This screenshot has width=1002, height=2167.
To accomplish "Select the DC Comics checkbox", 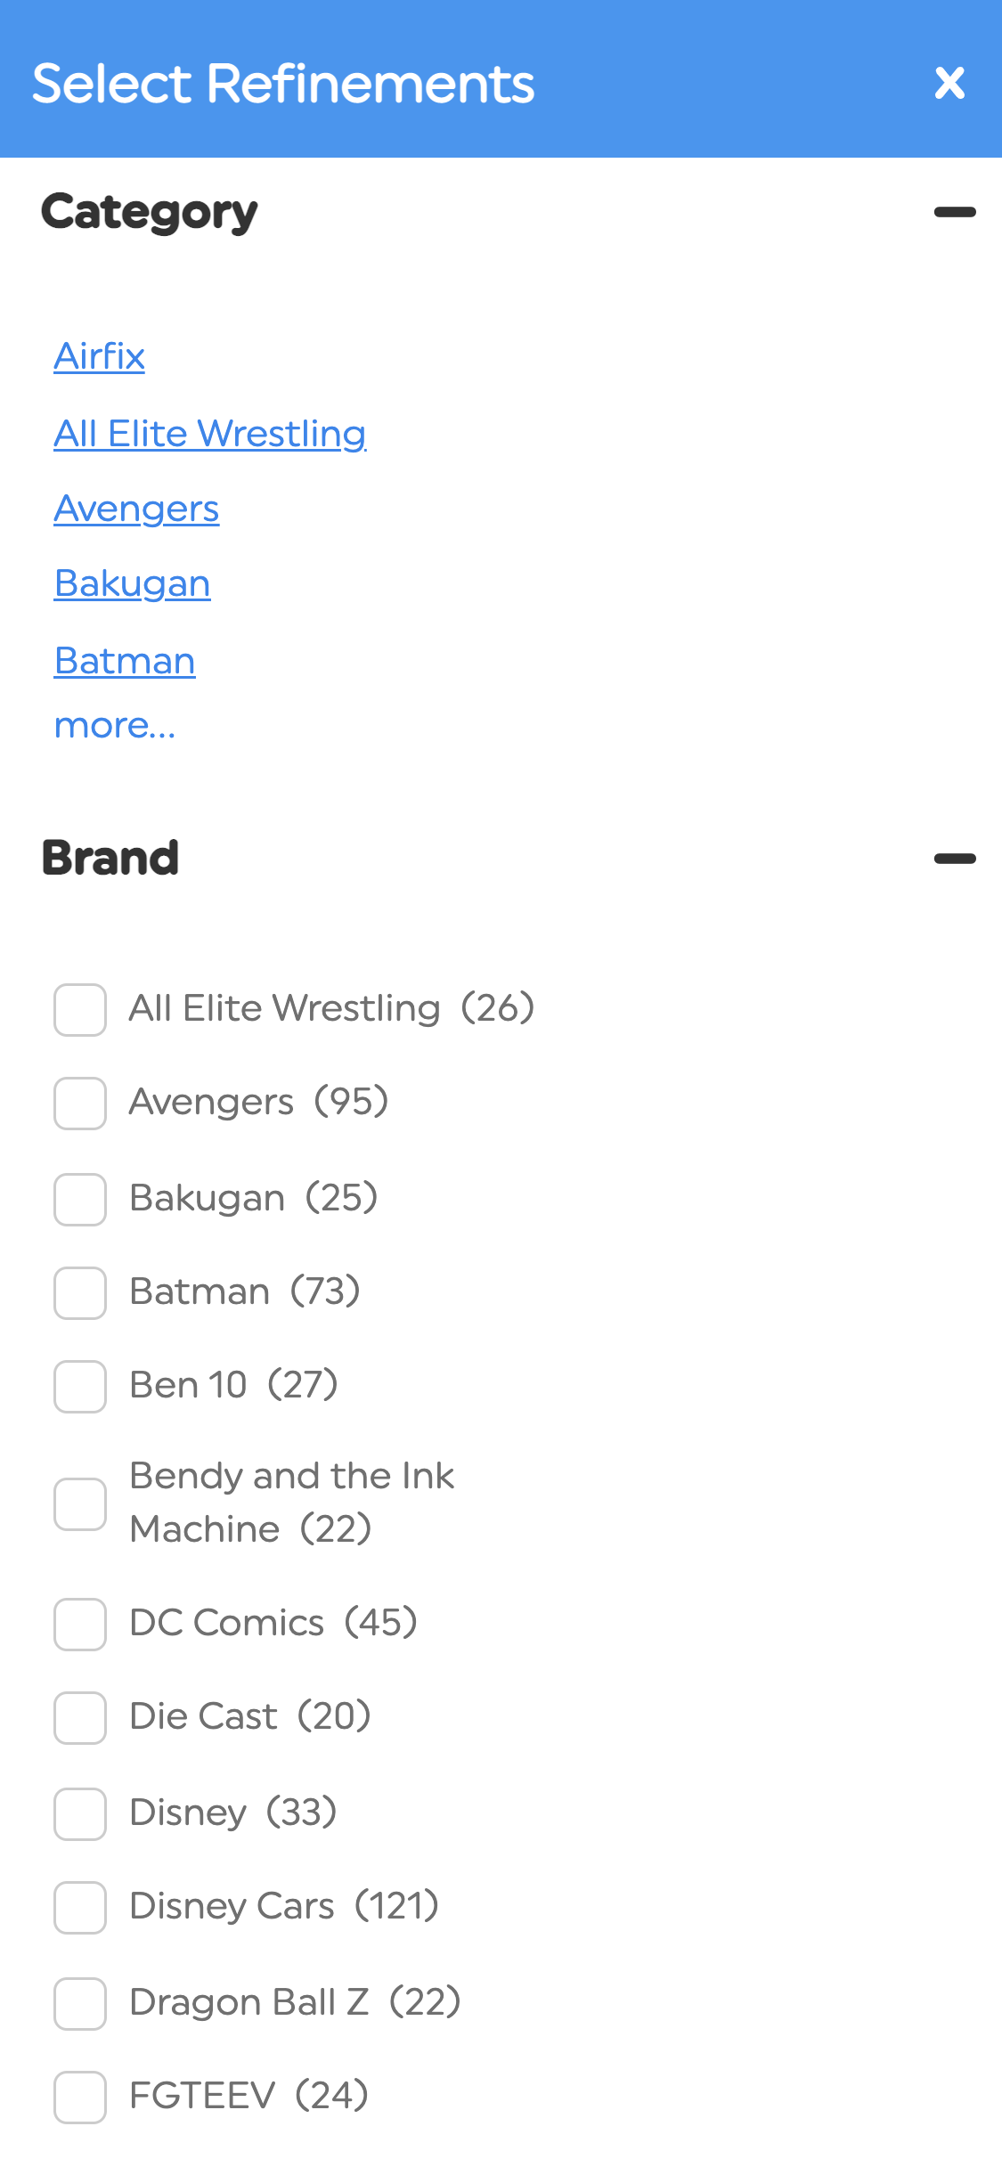I will (79, 1623).
